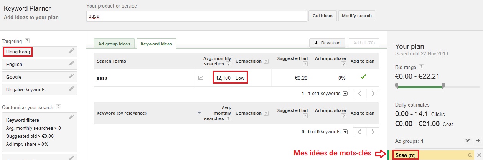Edit the Hong Kong location targeting pencil
483x160 pixels.
coord(71,51)
